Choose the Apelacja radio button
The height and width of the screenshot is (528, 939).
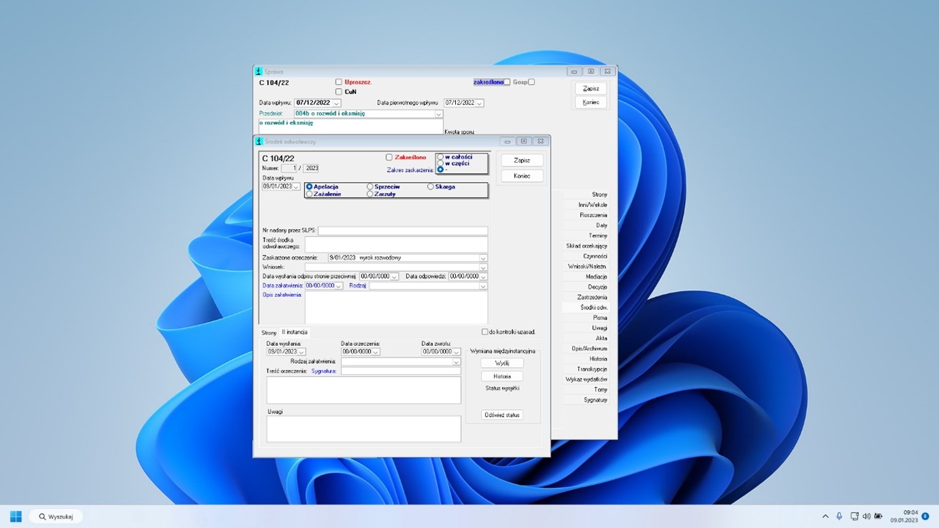point(309,186)
